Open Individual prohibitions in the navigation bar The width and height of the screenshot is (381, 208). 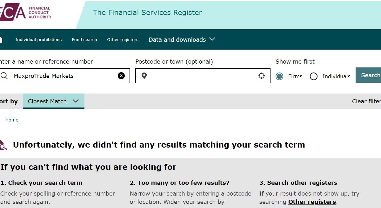38,40
